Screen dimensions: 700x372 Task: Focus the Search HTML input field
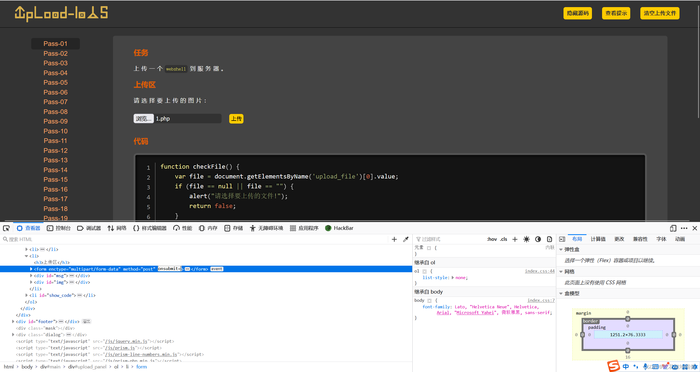pos(194,239)
